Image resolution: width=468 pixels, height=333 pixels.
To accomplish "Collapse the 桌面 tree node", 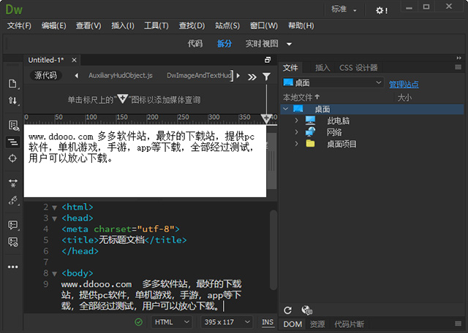I will pyautogui.click(x=286, y=109).
